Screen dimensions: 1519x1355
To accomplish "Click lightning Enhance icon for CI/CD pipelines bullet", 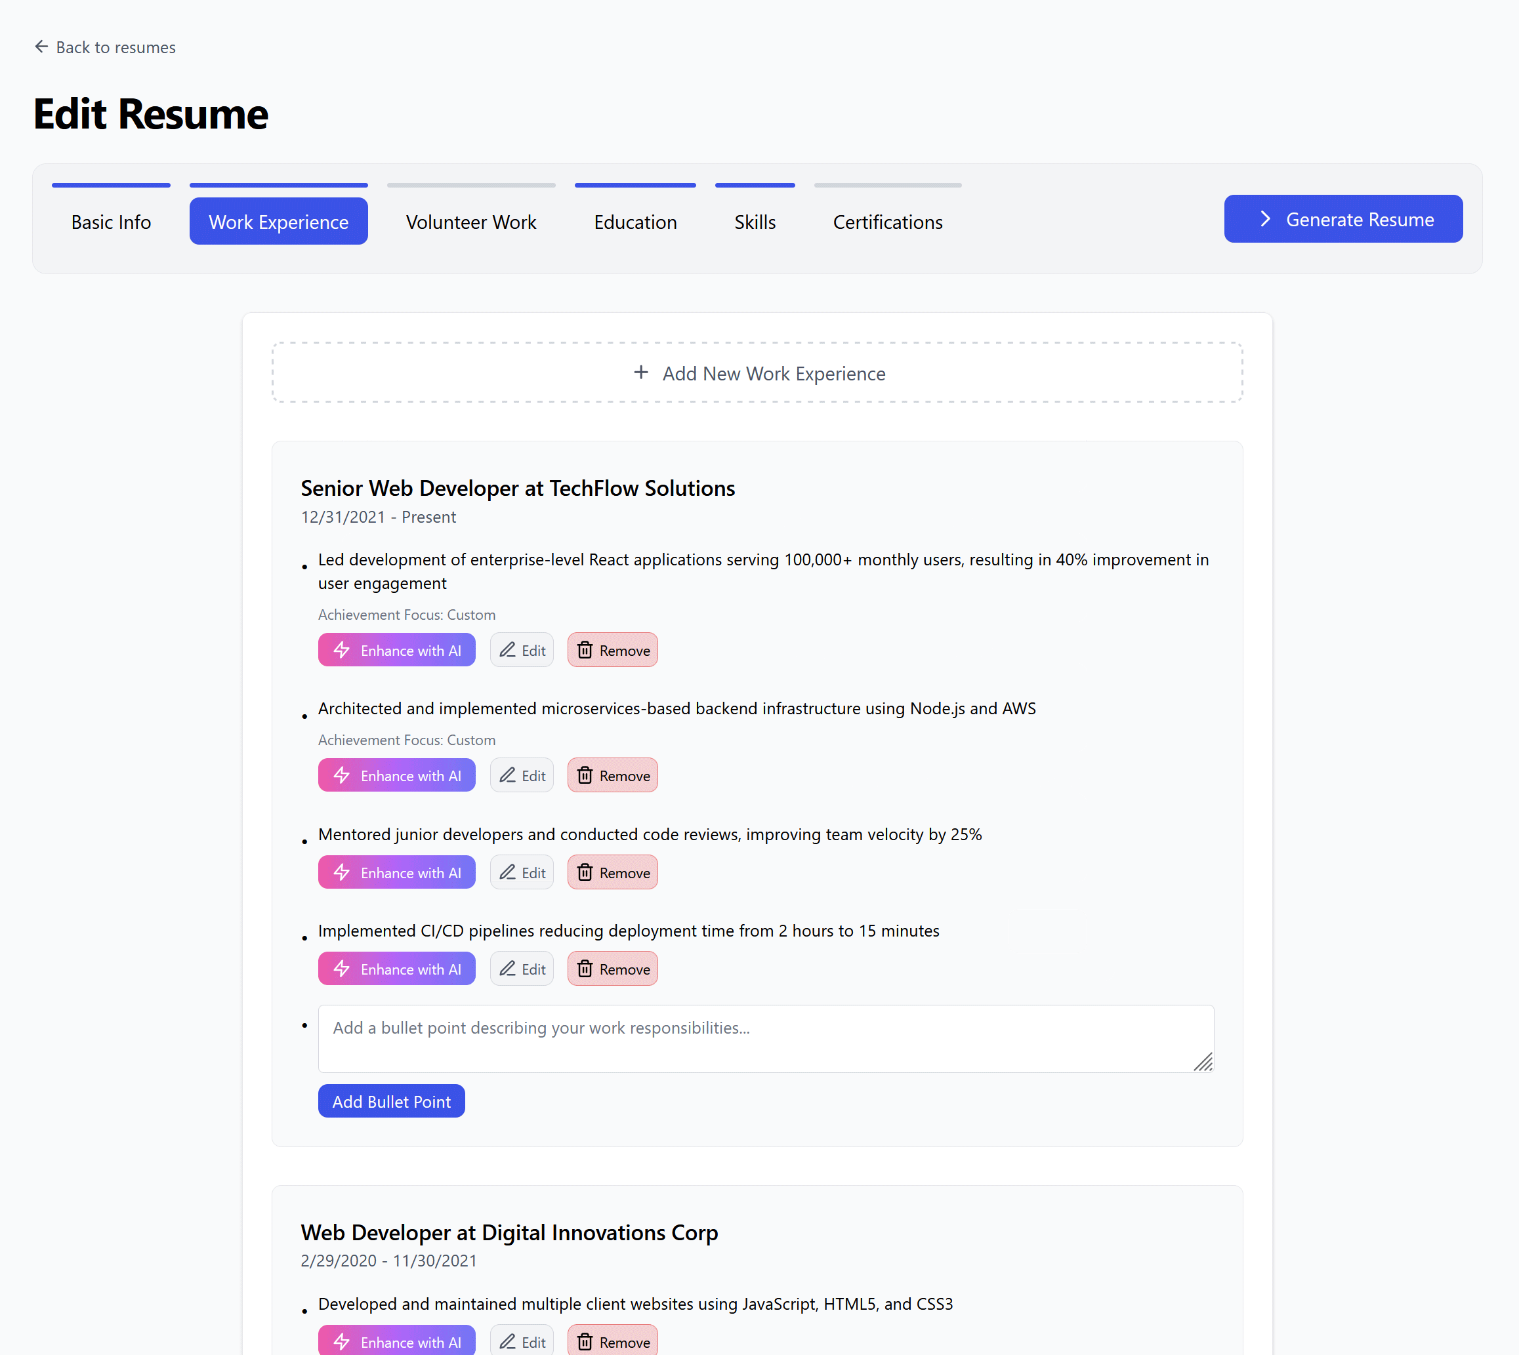I will point(342,969).
